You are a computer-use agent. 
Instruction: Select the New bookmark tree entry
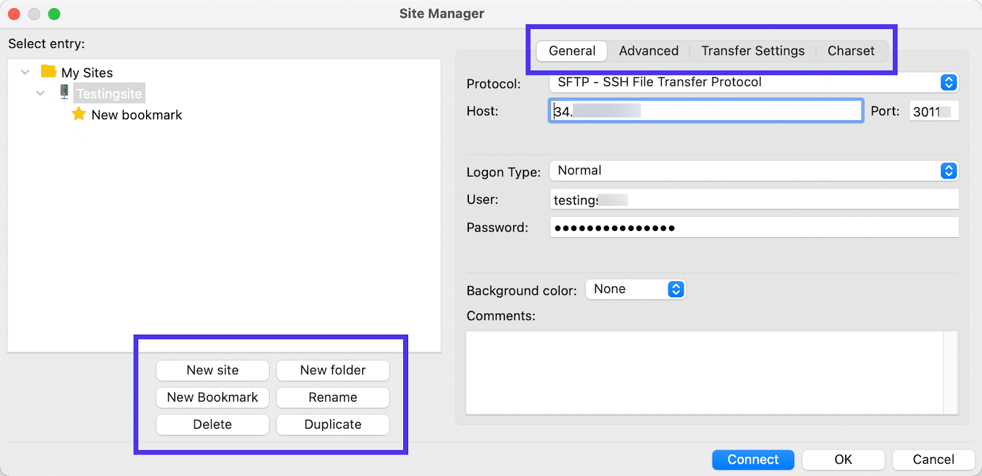(136, 115)
